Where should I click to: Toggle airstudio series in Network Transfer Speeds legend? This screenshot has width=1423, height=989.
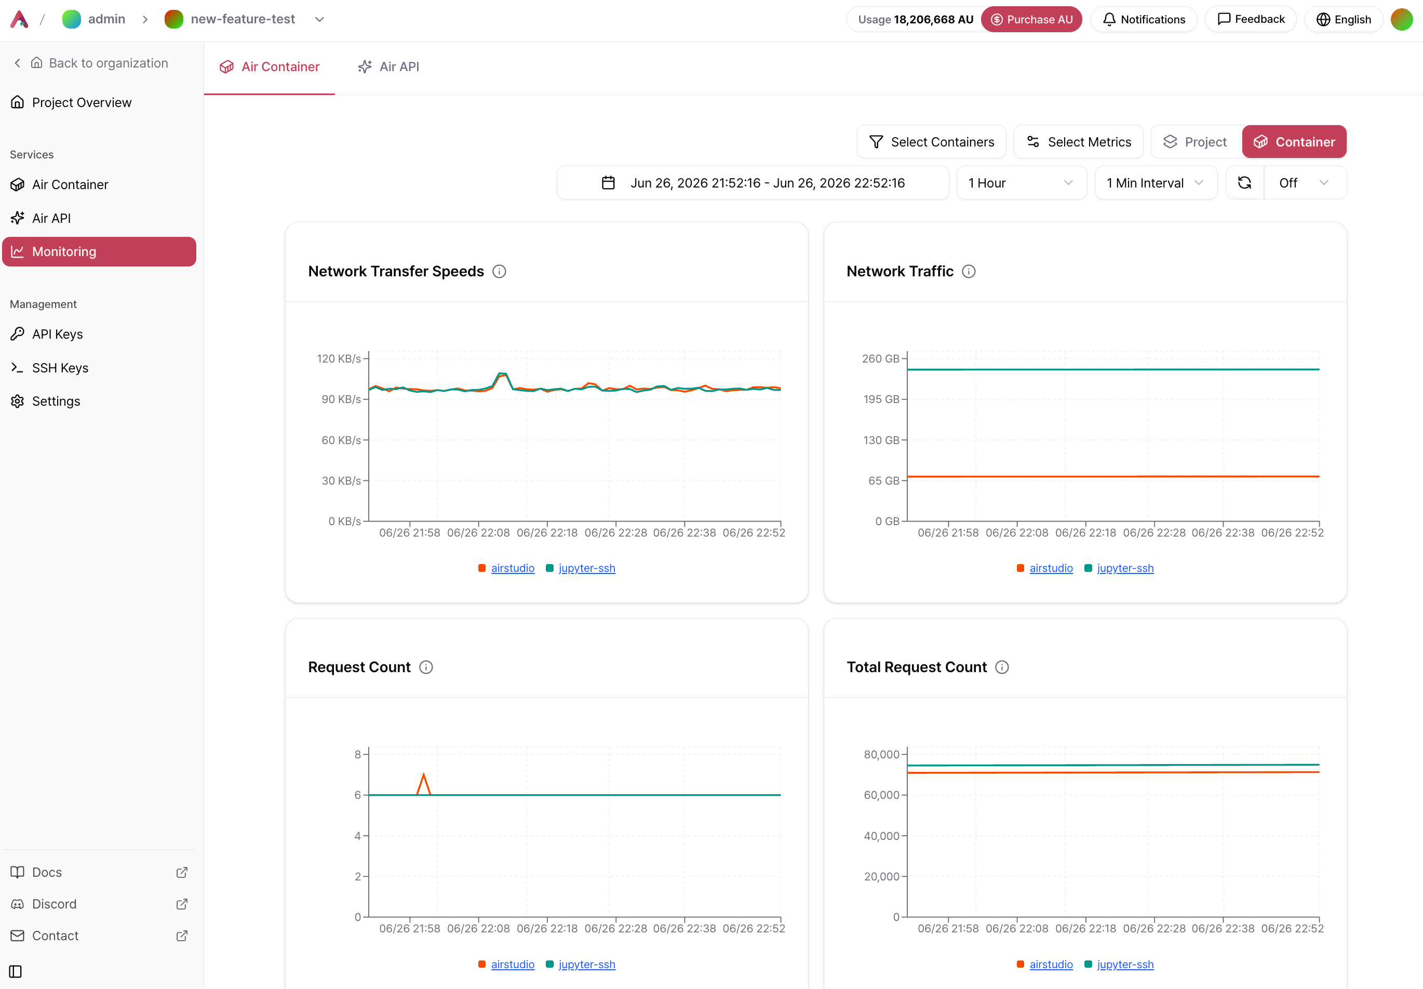point(512,568)
